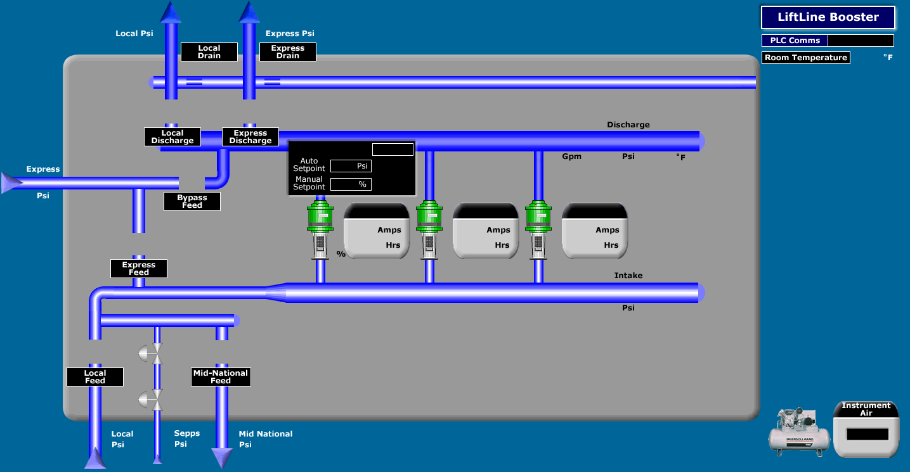Viewport: 910px width, 472px height.
Task: Select the Local Discharge valve label
Action: (172, 137)
